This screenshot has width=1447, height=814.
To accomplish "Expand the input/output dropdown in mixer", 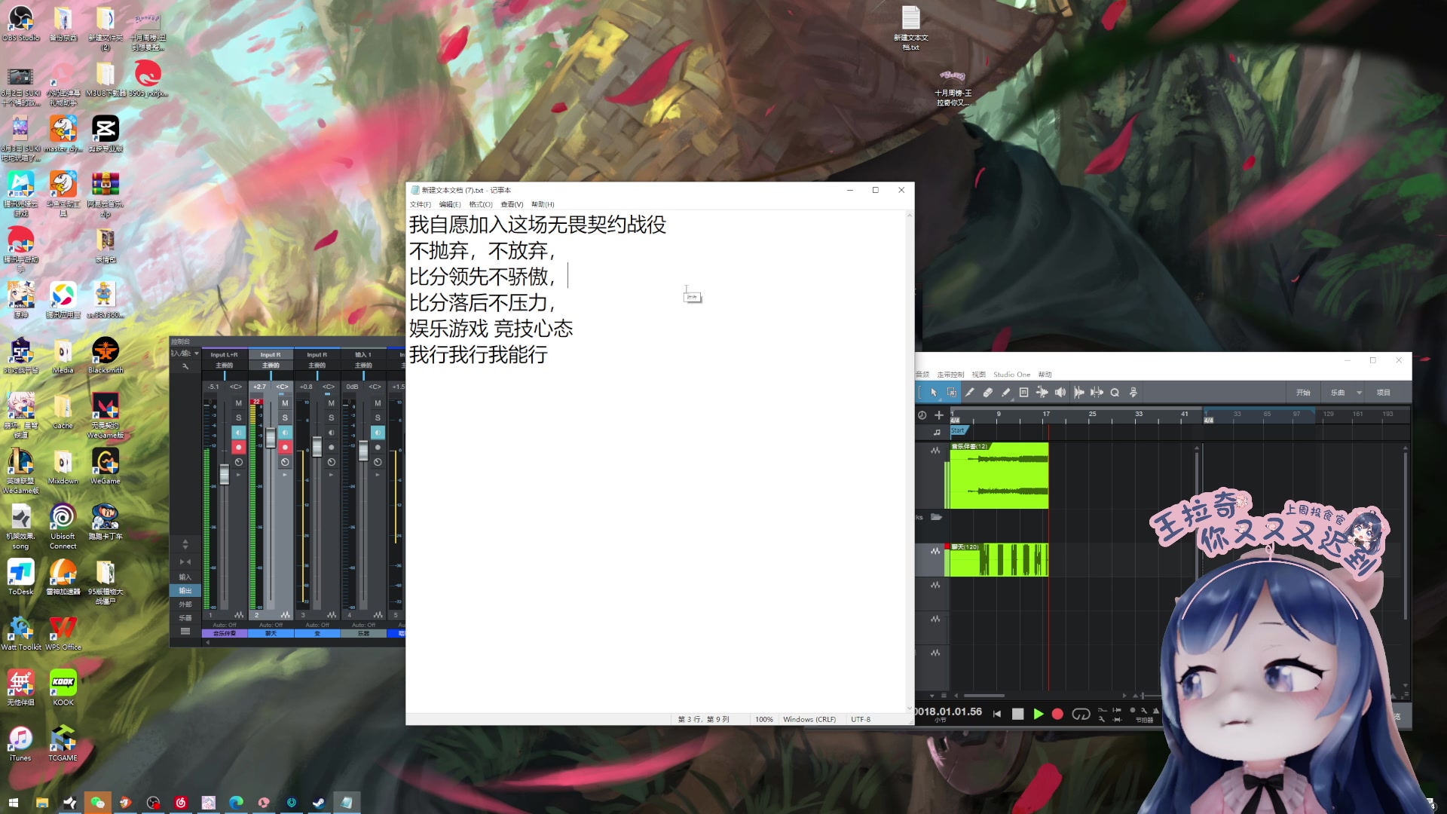I will (196, 353).
